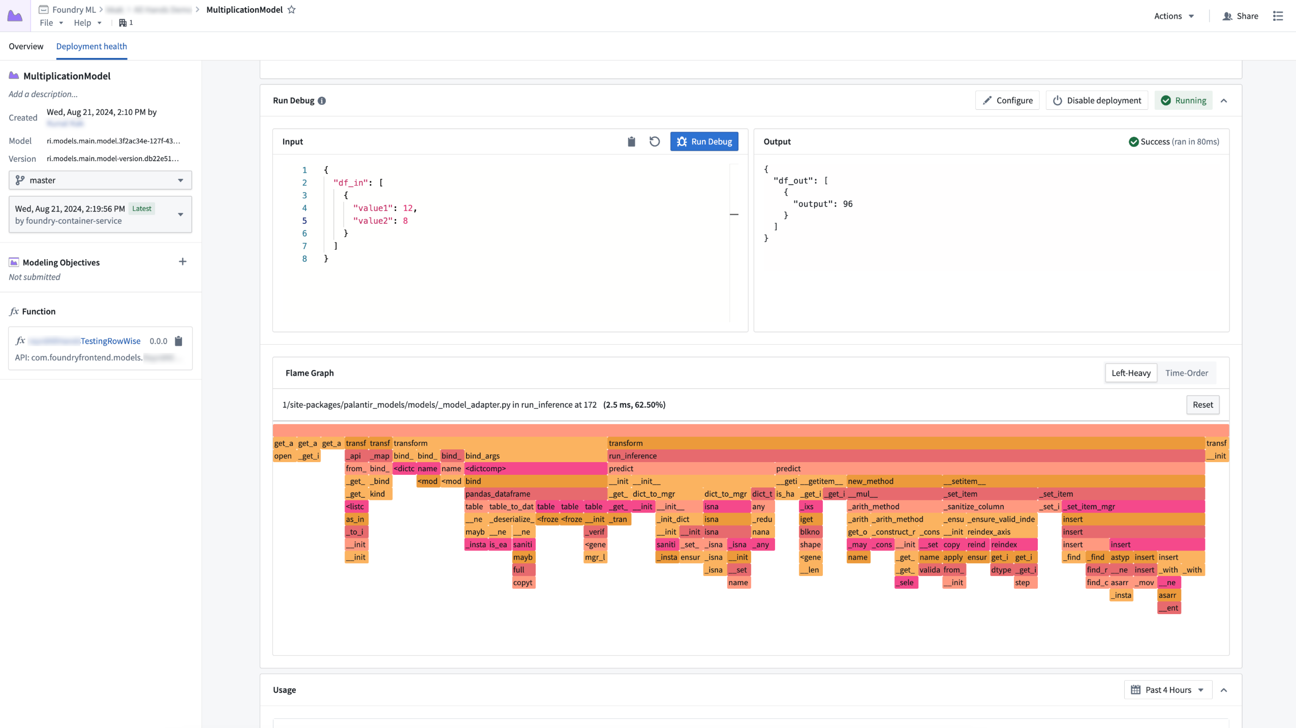This screenshot has width=1296, height=728.
Task: Click the Reset flame graph button
Action: pos(1202,404)
